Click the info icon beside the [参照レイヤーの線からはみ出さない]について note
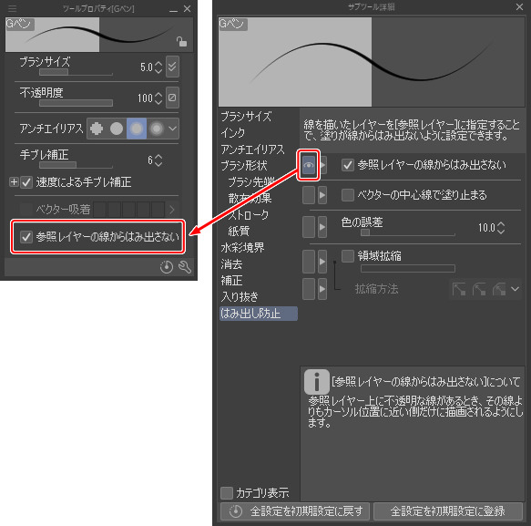 (x=317, y=382)
